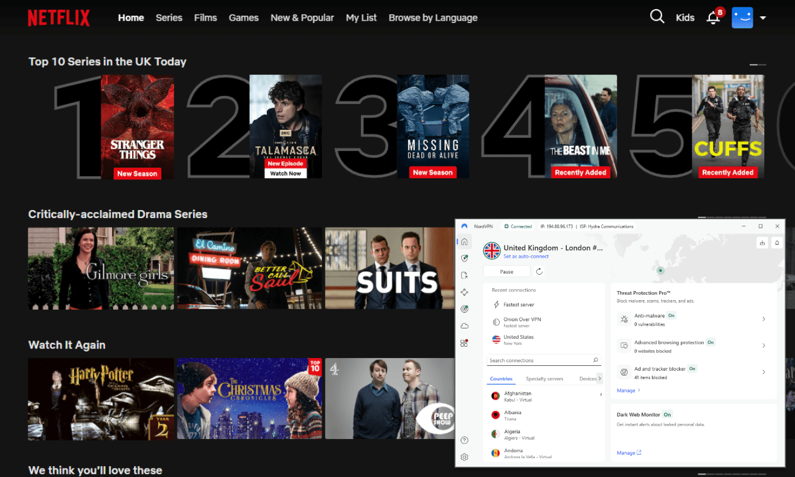Toggle Advanced browsing protection
This screenshot has height=477, width=795.
coord(710,342)
